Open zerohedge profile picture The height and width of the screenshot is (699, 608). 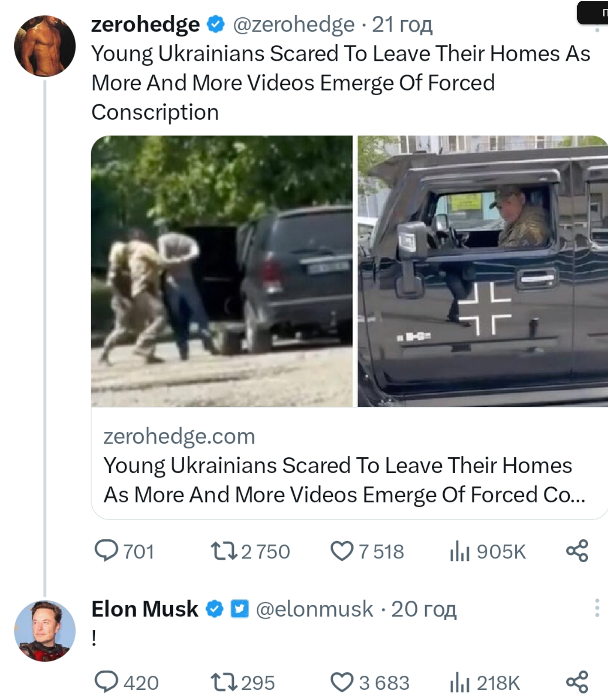tap(45, 46)
